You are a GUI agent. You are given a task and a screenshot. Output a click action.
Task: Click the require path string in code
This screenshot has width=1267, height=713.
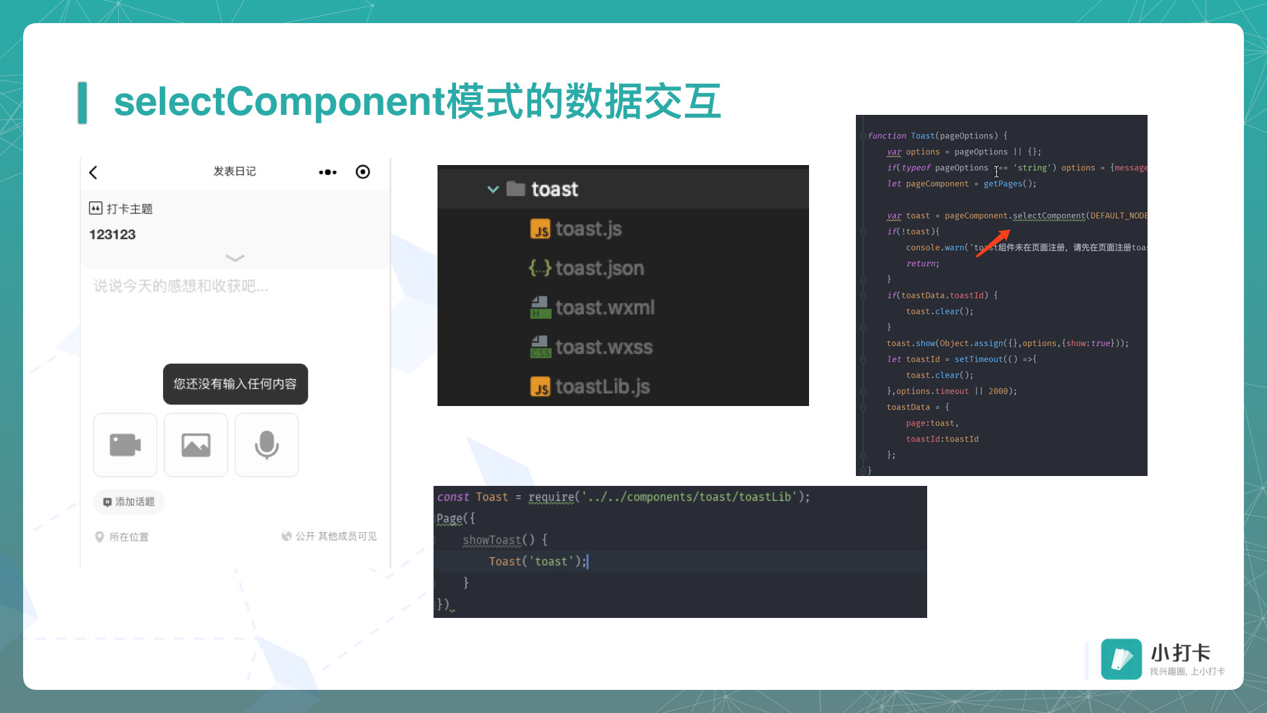click(689, 496)
